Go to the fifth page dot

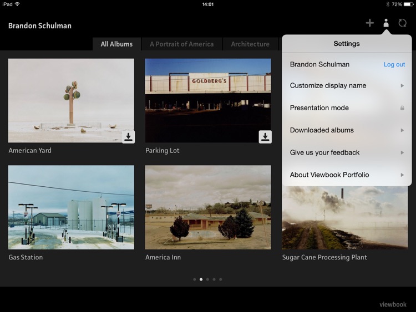point(220,279)
